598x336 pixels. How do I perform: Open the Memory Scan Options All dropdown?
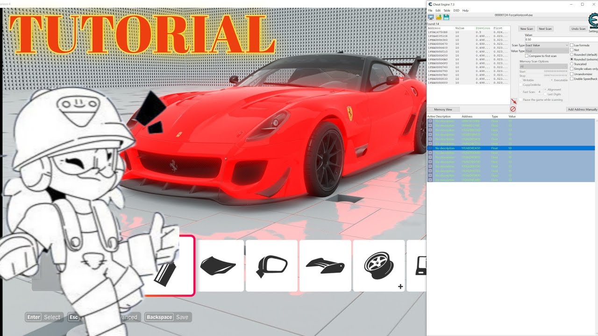point(543,66)
